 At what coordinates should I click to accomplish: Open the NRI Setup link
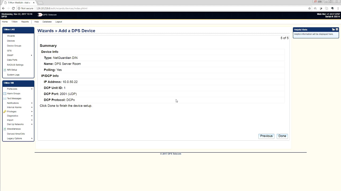(x=12, y=70)
